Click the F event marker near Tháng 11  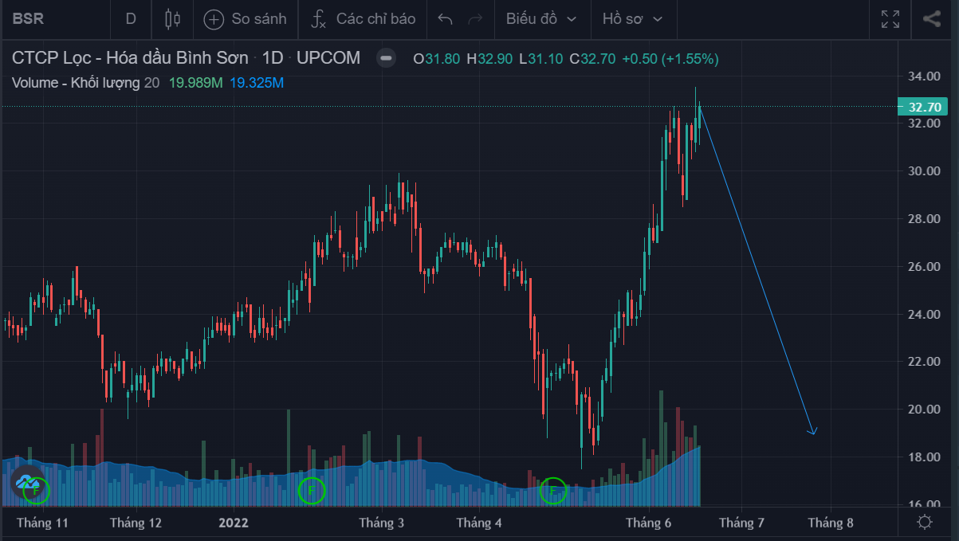click(36, 491)
